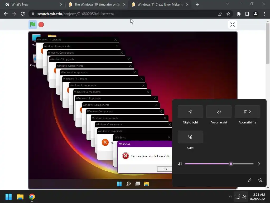Click simulated Task View icon

[137, 184]
